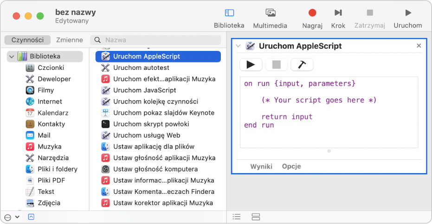Toggle the workflow variables view icon

(256, 217)
